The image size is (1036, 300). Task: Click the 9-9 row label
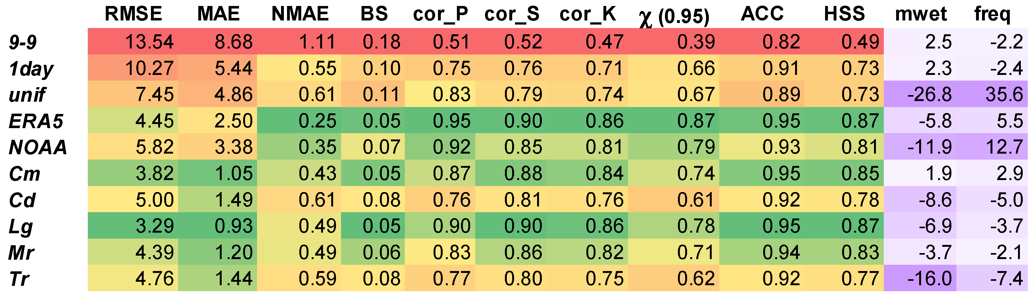point(23,42)
